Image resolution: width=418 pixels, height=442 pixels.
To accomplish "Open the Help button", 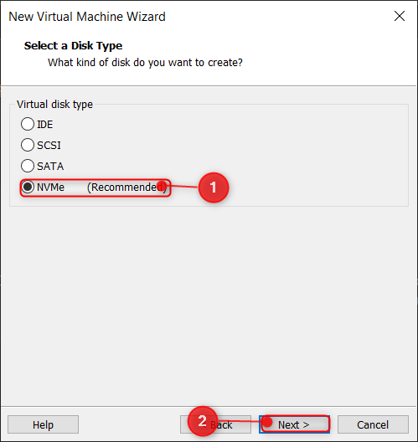I will (43, 424).
